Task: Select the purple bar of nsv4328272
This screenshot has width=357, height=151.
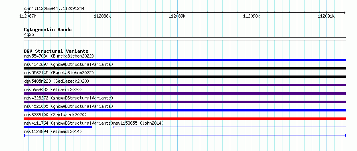Action: (185, 102)
